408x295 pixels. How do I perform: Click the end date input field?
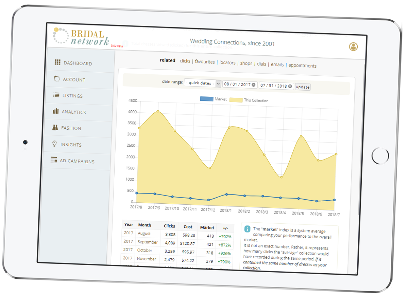click(x=273, y=86)
